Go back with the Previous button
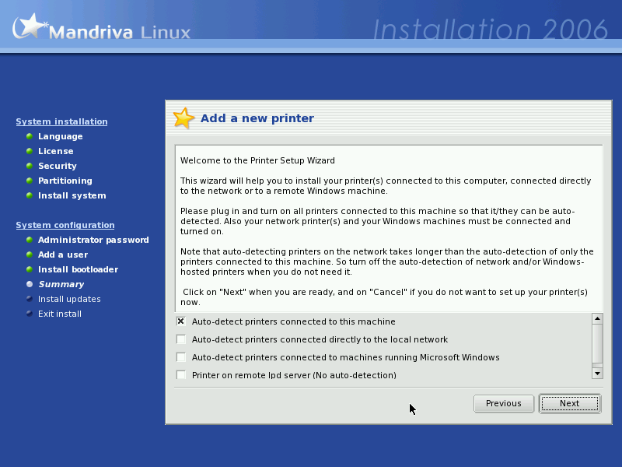The width and height of the screenshot is (622, 467). (x=504, y=403)
